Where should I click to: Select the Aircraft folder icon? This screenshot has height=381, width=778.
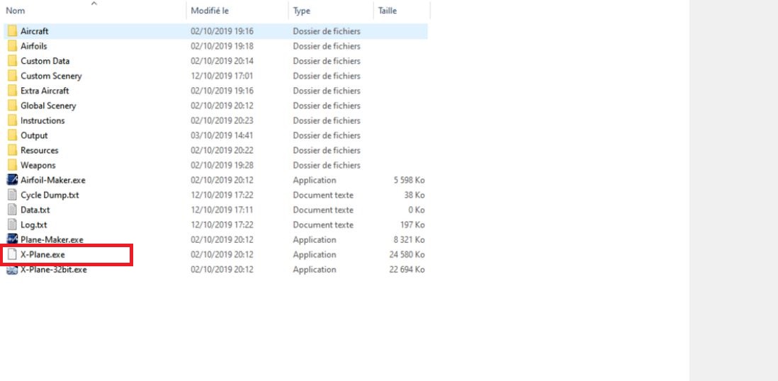(13, 31)
